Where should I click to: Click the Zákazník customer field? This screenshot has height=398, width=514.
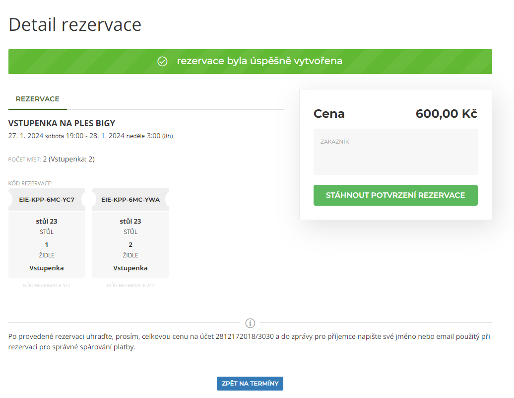395,152
